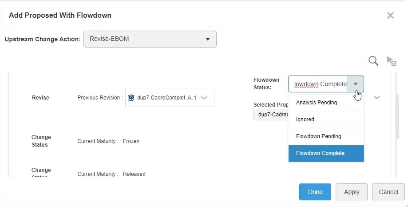
Task: Click inside the Flowdown Status text field
Action: (x=317, y=84)
